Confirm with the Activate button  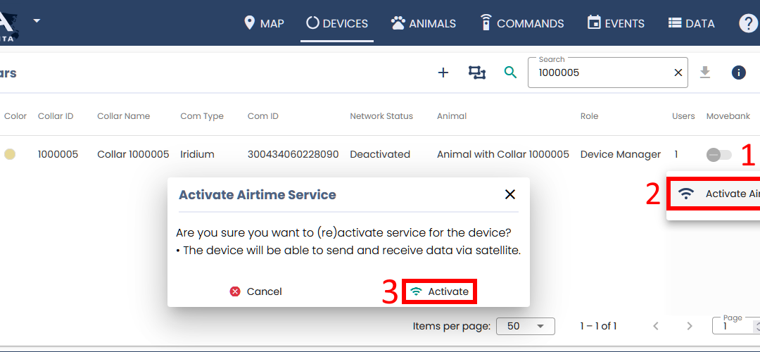[x=440, y=291]
